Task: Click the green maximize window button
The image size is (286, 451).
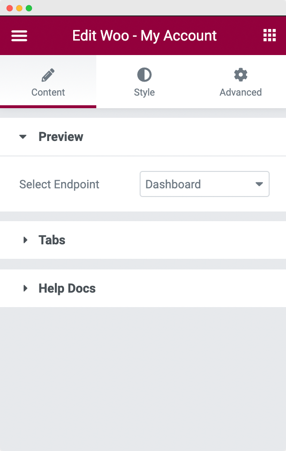Action: [29, 8]
